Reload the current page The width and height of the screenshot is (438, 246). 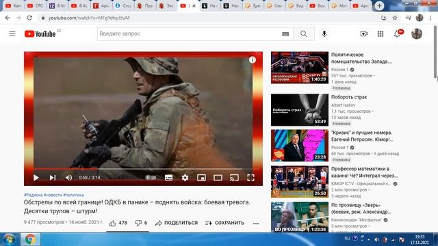[x=29, y=18]
